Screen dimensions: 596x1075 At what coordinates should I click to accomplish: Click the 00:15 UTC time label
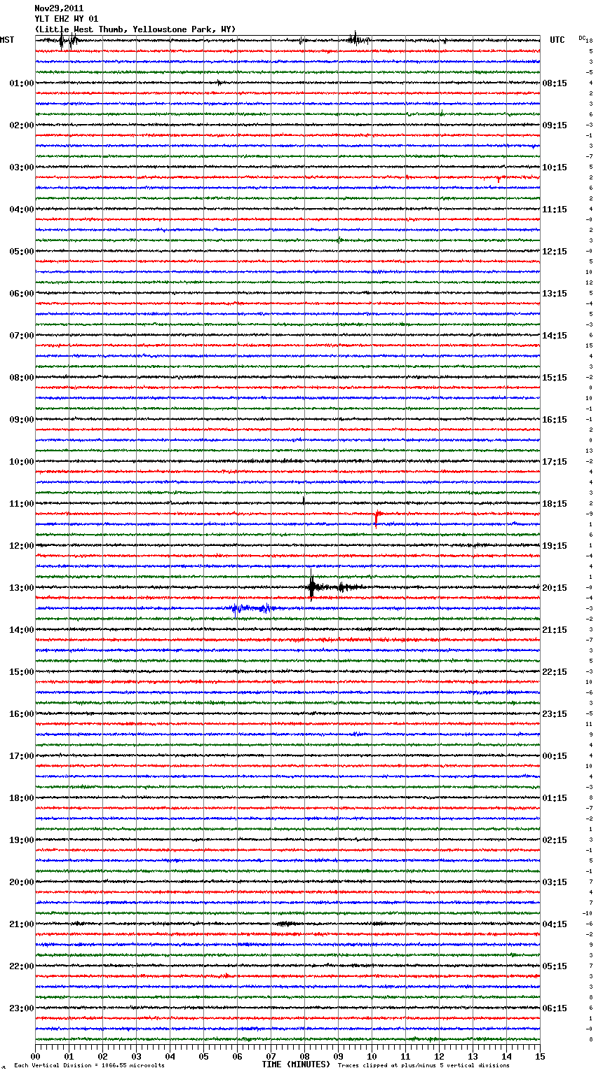(x=555, y=756)
